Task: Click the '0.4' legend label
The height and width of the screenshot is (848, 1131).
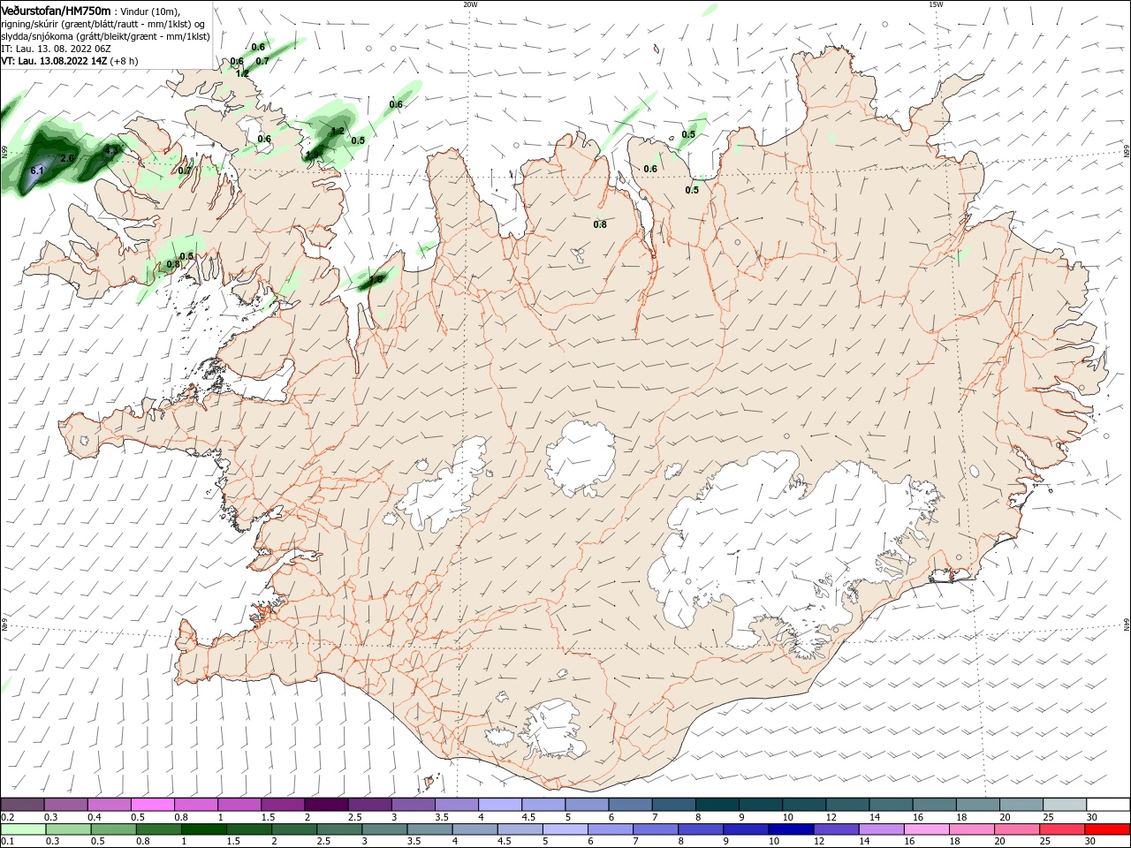Action: (95, 817)
